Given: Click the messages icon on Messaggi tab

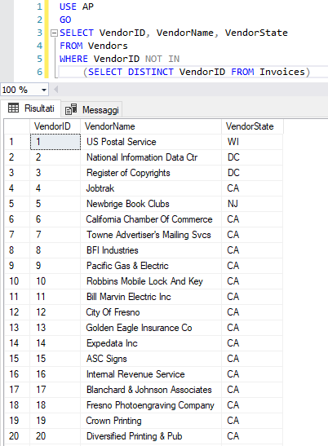Looking at the screenshot, I should pos(71,109).
